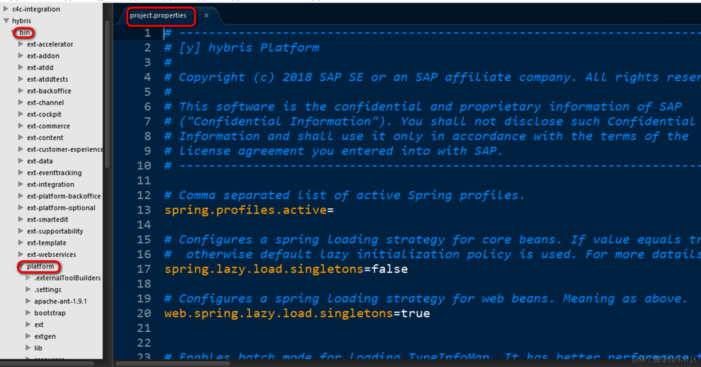The width and height of the screenshot is (701, 367).
Task: Select ext-content folder
Action: click(45, 137)
